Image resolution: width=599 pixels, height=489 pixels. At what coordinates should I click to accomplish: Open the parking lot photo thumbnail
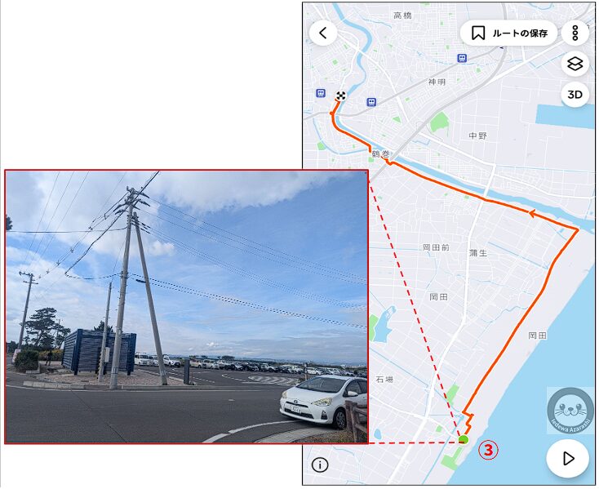point(186,307)
